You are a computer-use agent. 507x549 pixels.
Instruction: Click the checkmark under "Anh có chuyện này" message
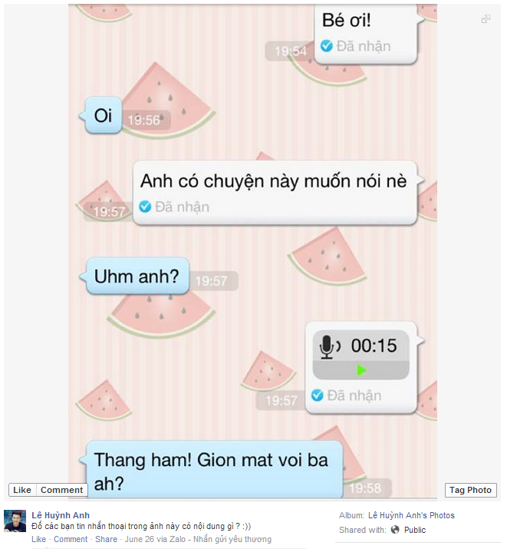145,207
